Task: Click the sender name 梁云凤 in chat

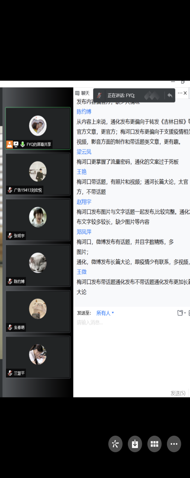Action: (x=84, y=152)
